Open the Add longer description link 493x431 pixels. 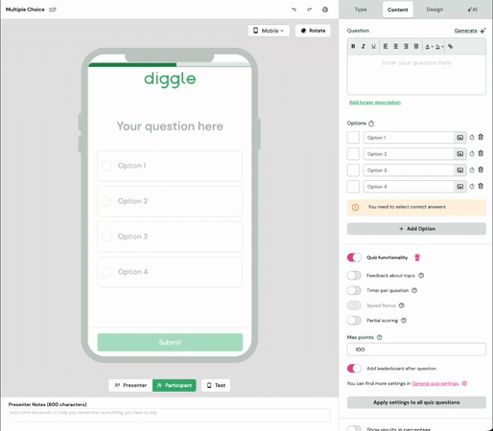[375, 102]
